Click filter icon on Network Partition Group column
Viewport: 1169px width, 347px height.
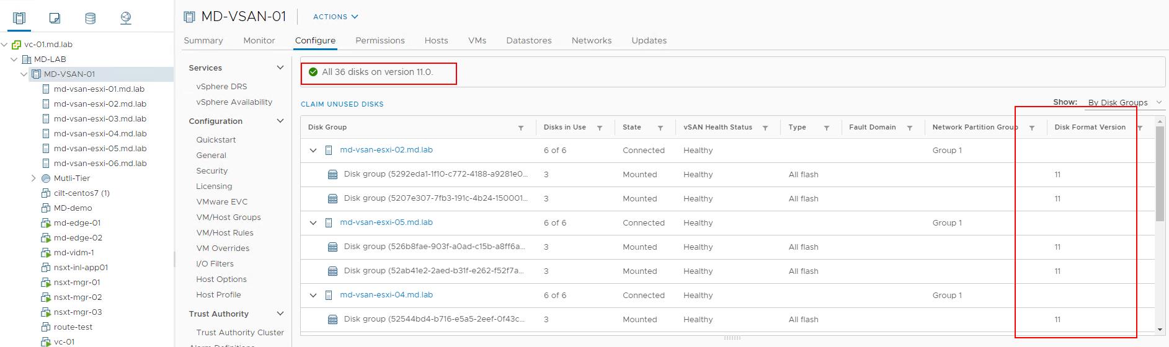(x=1032, y=128)
